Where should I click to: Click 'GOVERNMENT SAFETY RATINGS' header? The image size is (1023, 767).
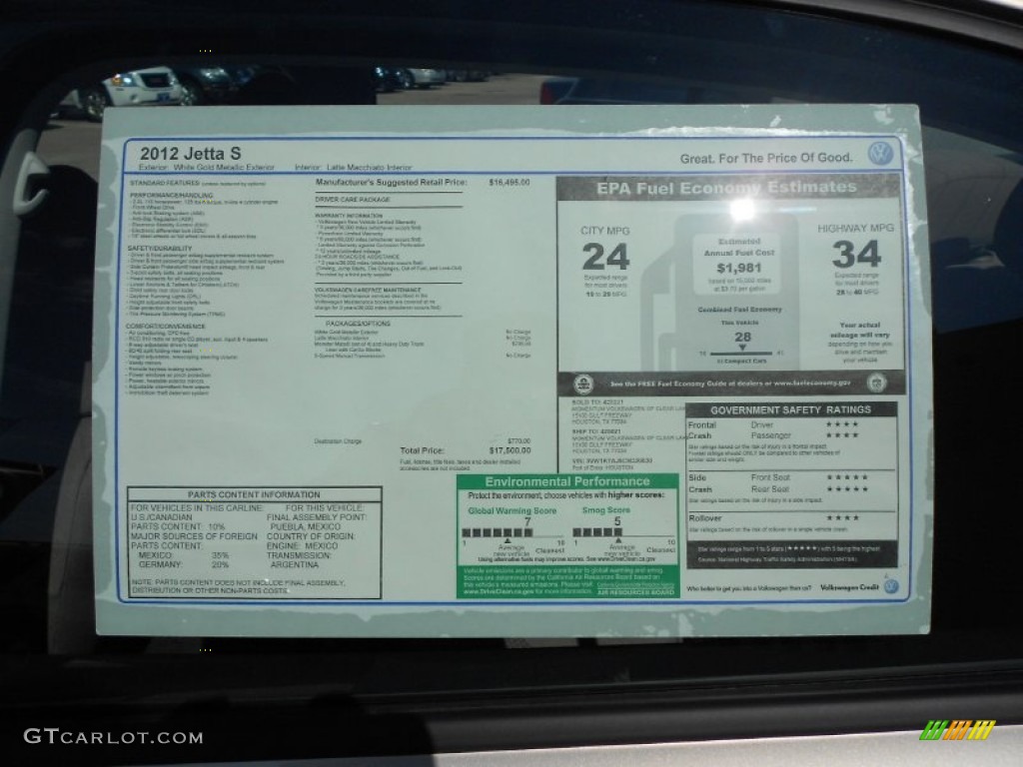click(x=790, y=409)
